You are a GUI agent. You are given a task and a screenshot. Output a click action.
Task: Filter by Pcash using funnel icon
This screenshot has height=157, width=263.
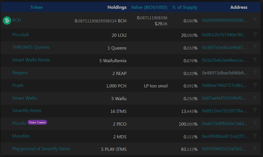(255, 85)
